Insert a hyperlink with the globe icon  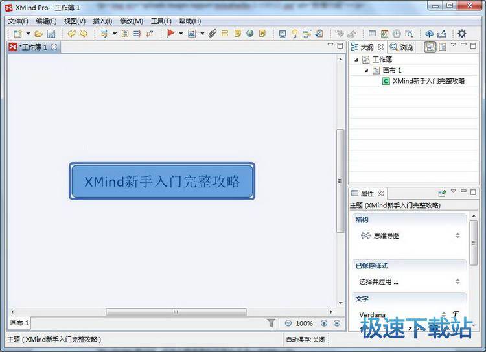tap(250, 34)
